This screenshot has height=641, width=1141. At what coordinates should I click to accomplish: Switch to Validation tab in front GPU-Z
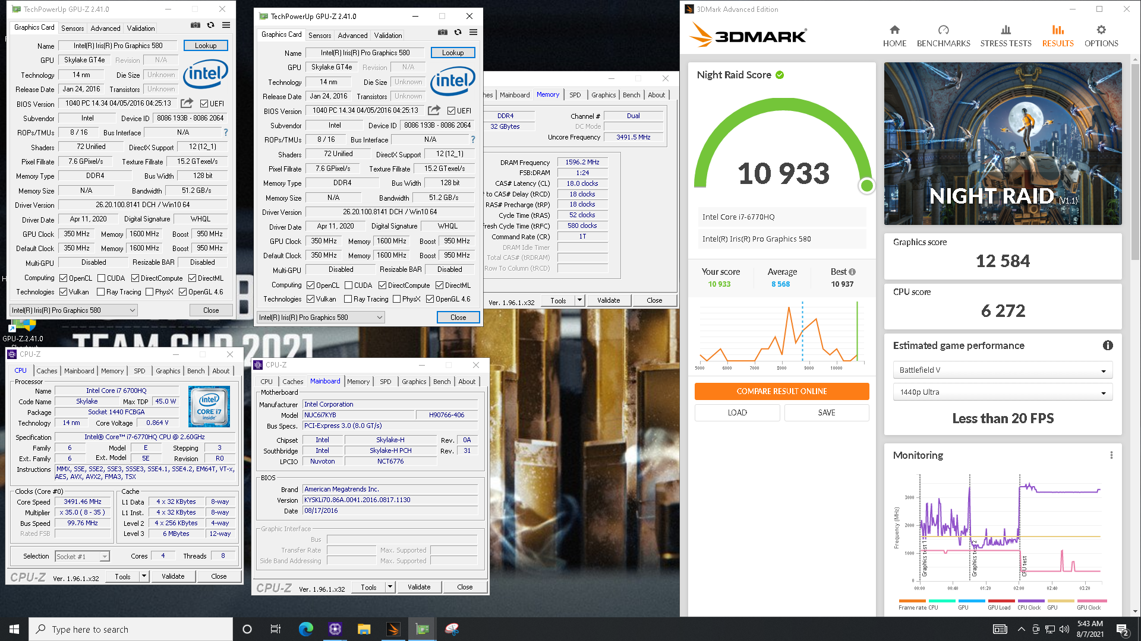[387, 36]
